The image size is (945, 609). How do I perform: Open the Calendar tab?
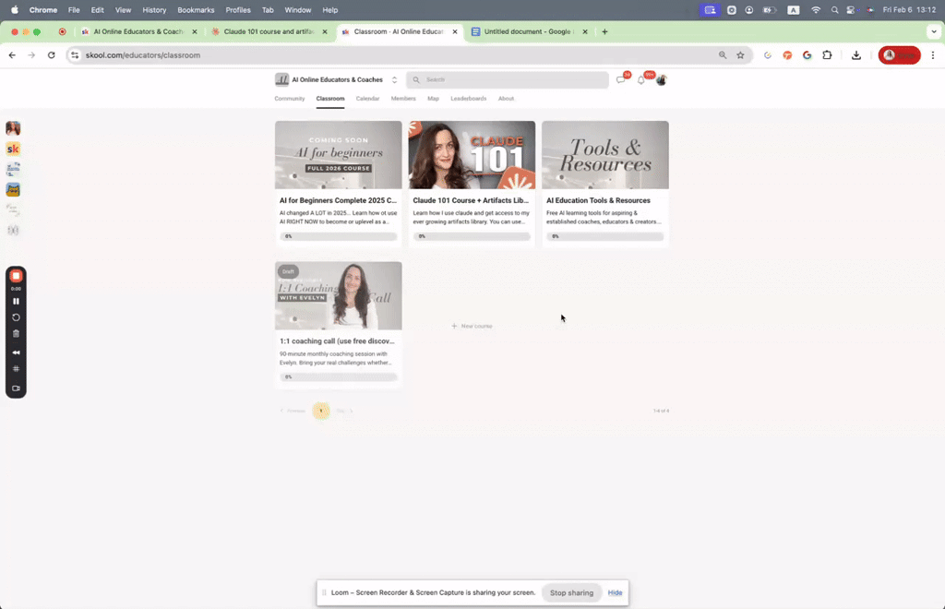[367, 98]
